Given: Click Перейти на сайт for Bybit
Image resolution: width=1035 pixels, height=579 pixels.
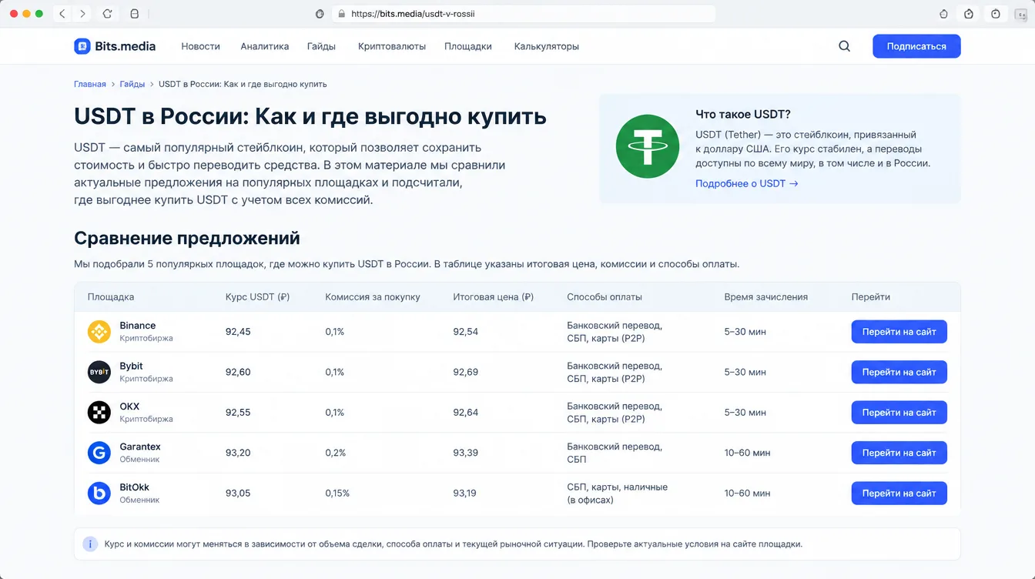Looking at the screenshot, I should [x=899, y=372].
